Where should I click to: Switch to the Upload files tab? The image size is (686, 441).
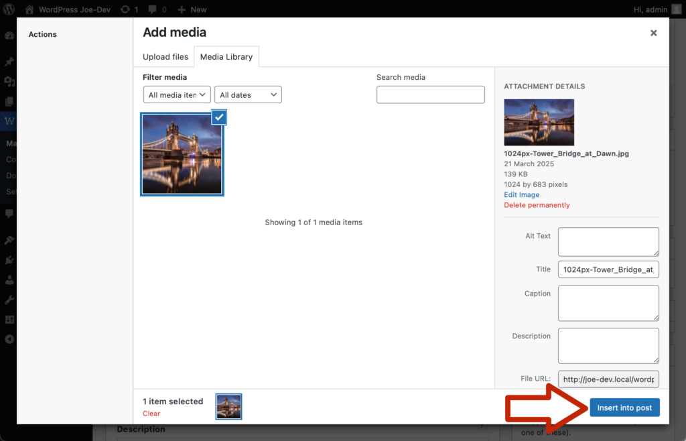(165, 57)
